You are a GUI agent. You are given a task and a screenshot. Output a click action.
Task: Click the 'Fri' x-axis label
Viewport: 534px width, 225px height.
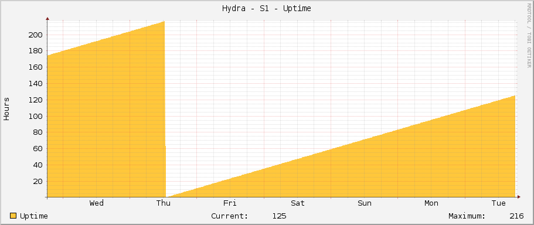pos(230,203)
